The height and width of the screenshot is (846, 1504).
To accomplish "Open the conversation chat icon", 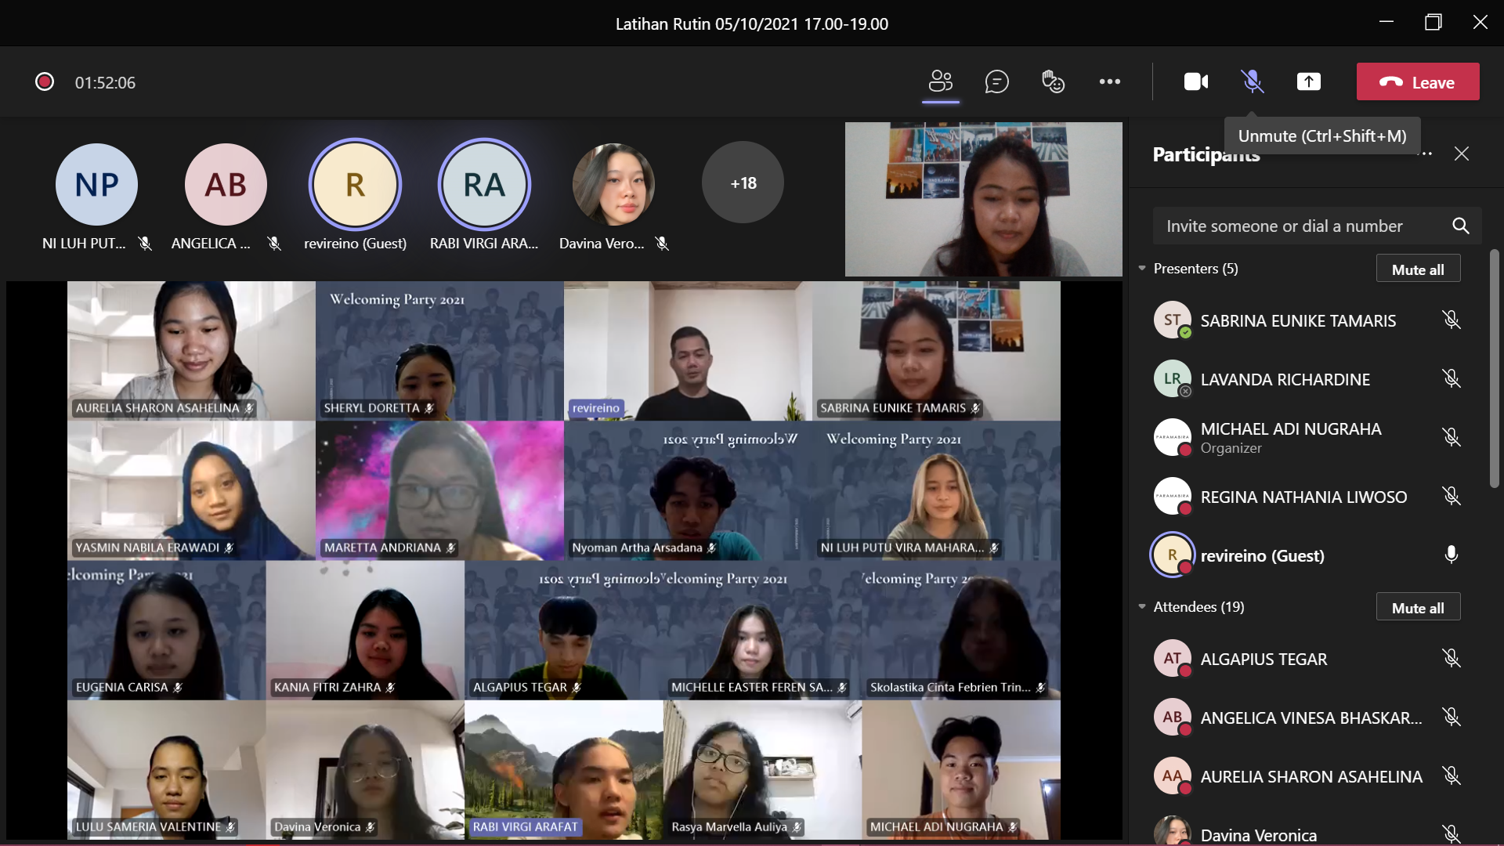I will coord(996,81).
